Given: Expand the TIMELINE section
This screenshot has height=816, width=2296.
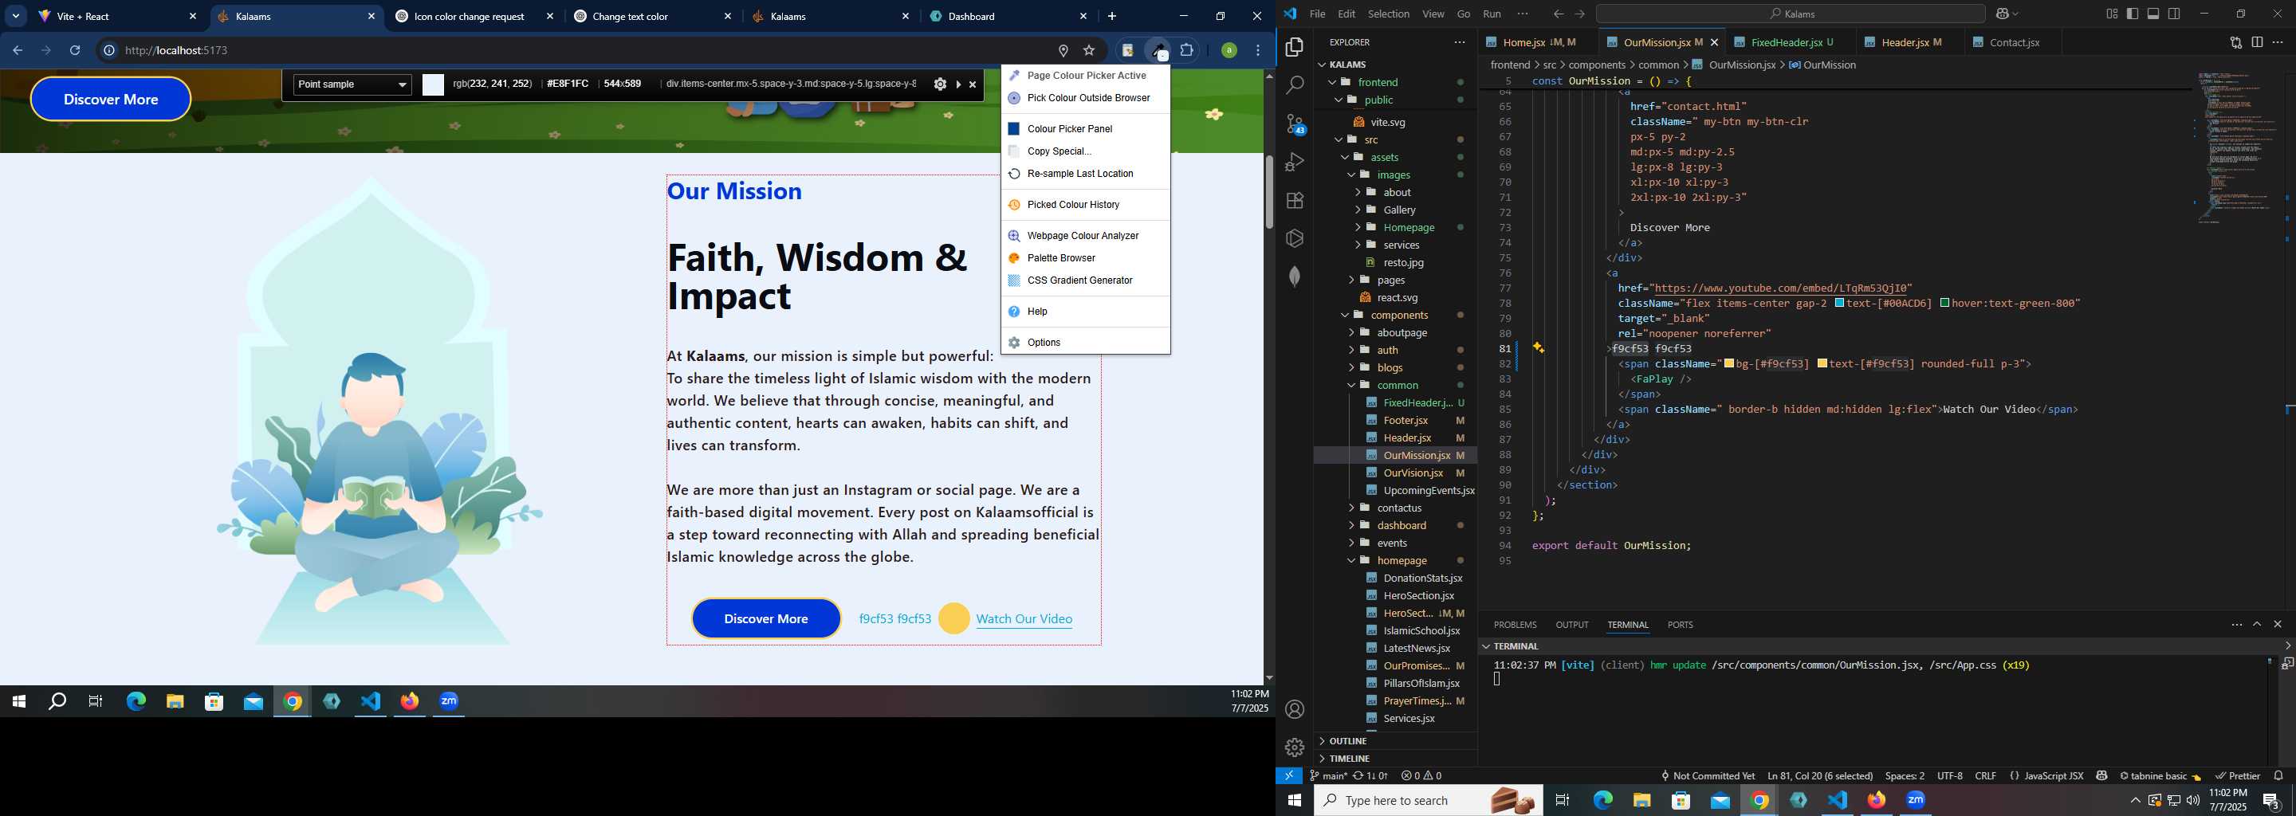Looking at the screenshot, I should pos(1350,759).
